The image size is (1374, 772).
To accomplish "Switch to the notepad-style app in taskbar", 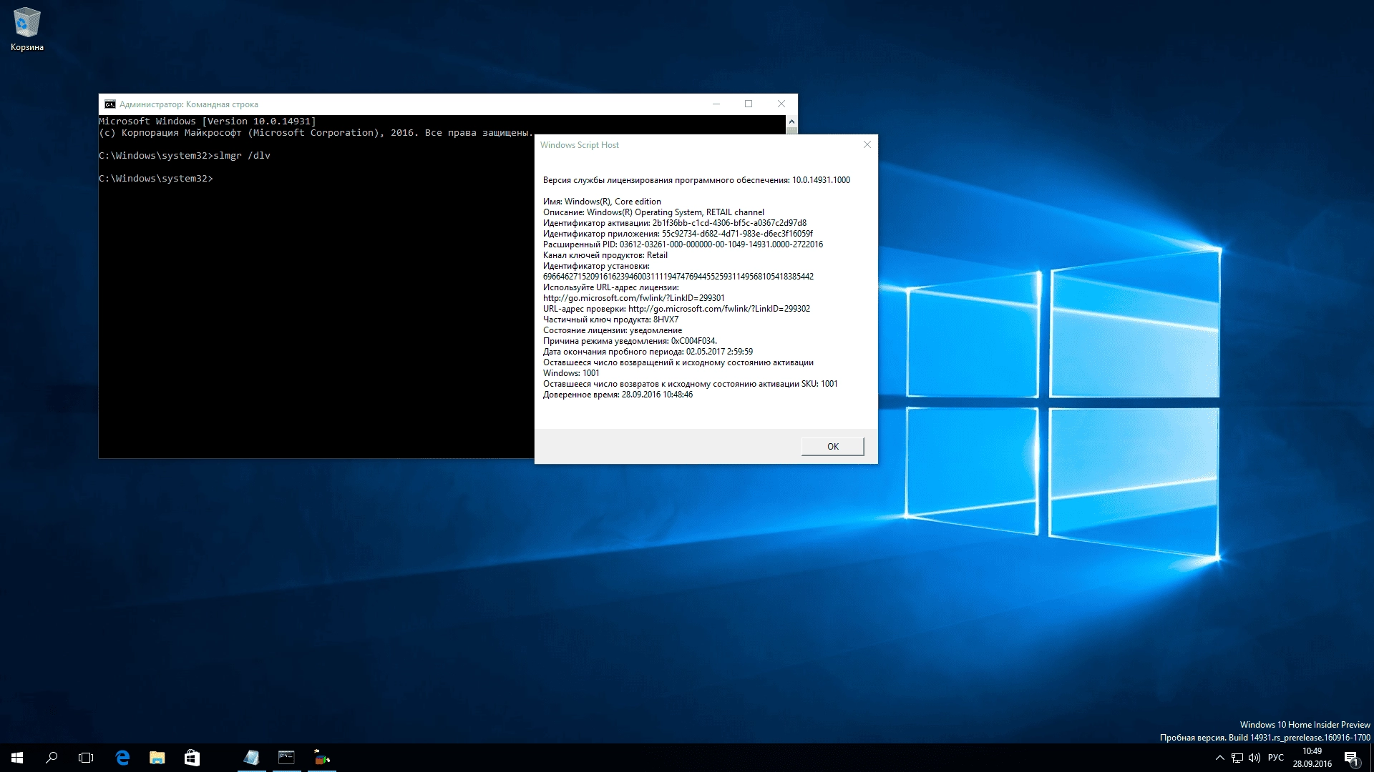I will (251, 758).
